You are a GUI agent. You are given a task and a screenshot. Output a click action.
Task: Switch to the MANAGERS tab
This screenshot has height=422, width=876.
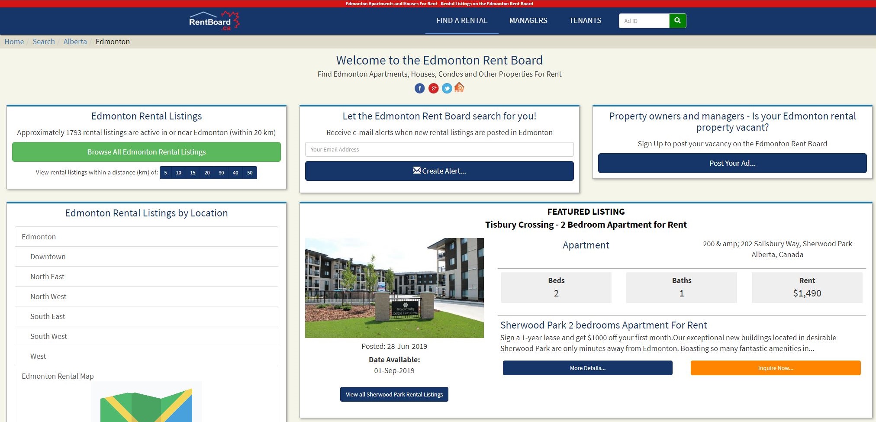click(x=528, y=20)
